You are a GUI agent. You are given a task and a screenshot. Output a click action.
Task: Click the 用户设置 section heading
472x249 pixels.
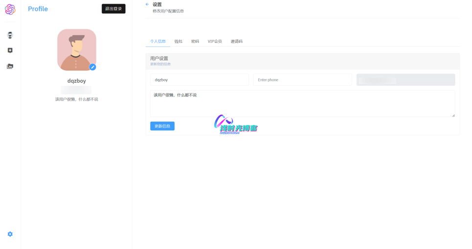(x=159, y=59)
